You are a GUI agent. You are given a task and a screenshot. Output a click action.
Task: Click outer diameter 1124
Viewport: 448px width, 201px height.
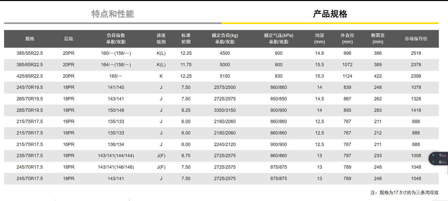click(347, 76)
